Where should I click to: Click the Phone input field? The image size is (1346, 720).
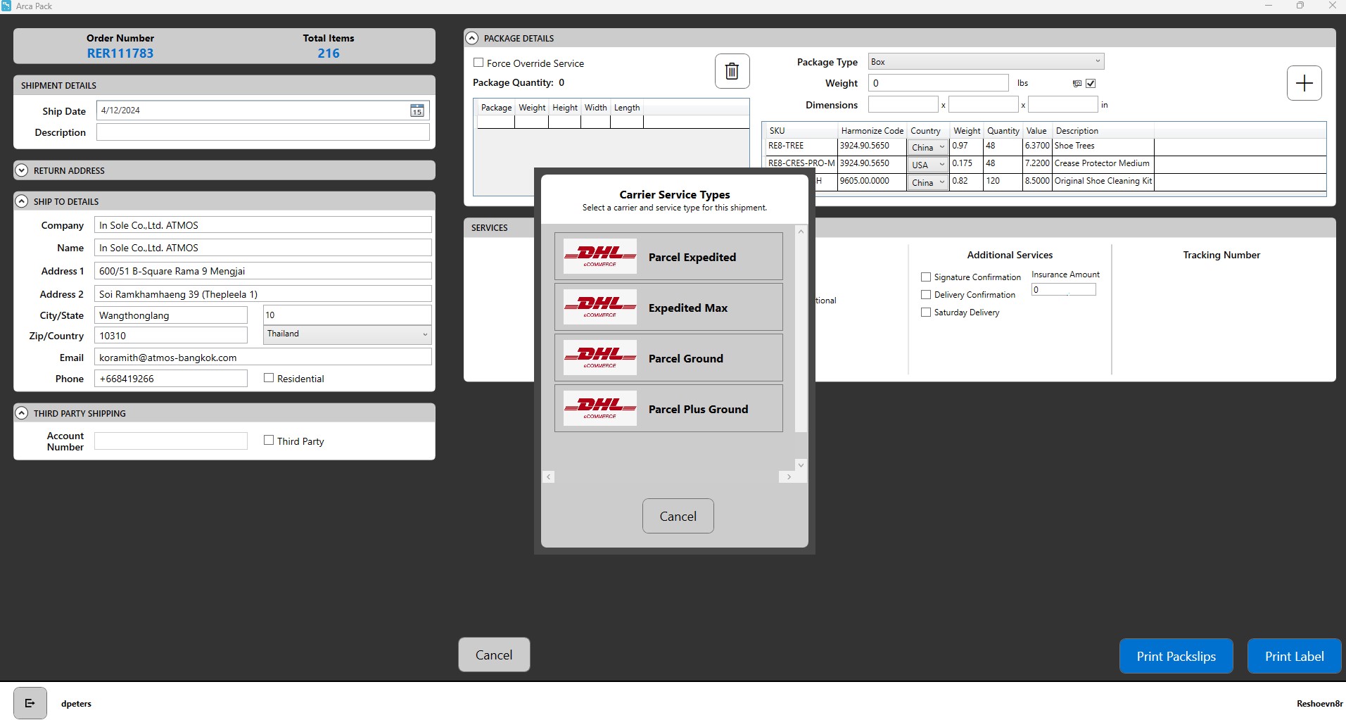coord(171,379)
